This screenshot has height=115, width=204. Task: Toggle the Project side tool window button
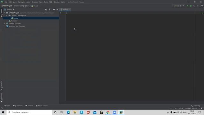point(2,13)
